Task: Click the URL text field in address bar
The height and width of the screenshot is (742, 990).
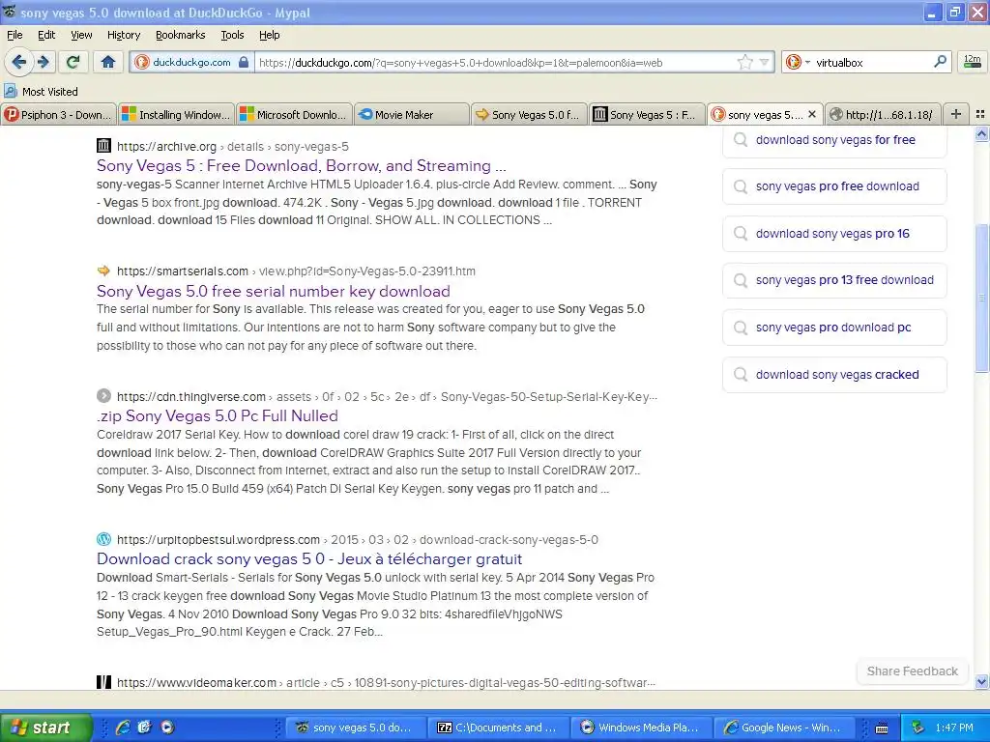Action: click(496, 62)
